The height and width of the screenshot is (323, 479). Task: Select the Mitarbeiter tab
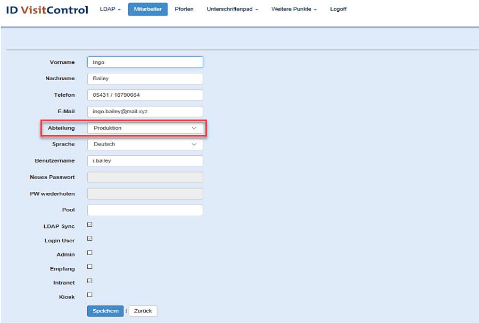coord(147,10)
